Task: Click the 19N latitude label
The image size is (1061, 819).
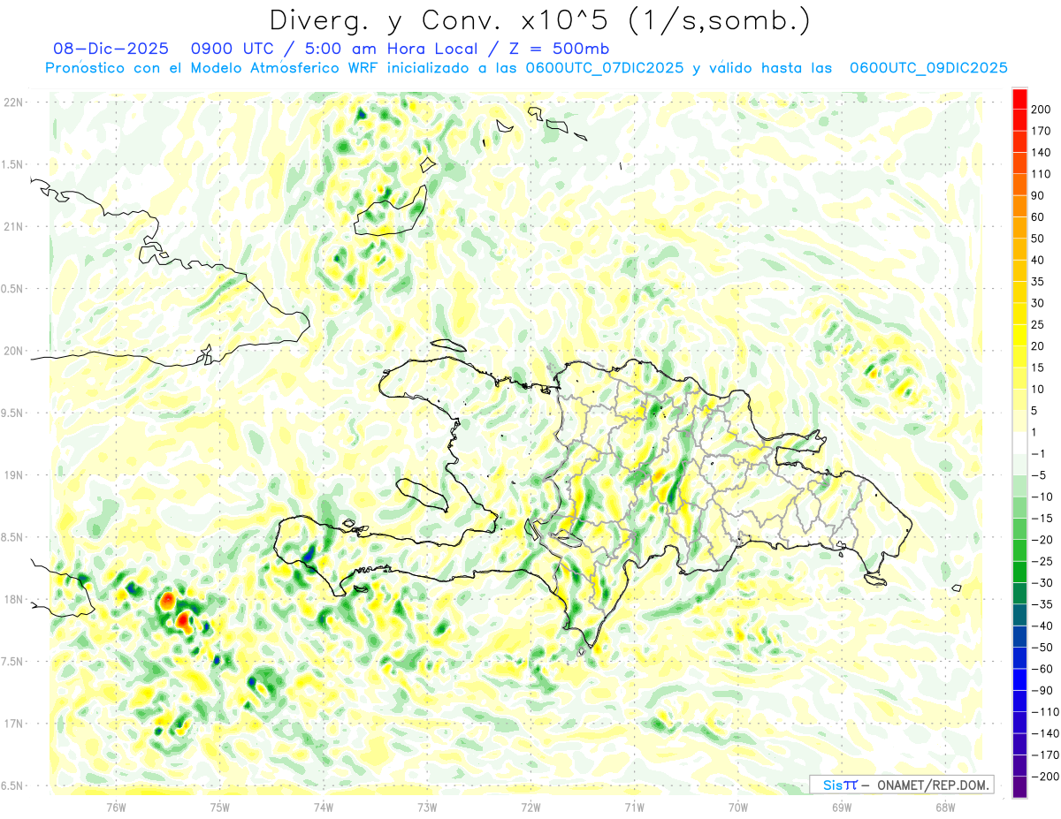Action: pyautogui.click(x=14, y=475)
